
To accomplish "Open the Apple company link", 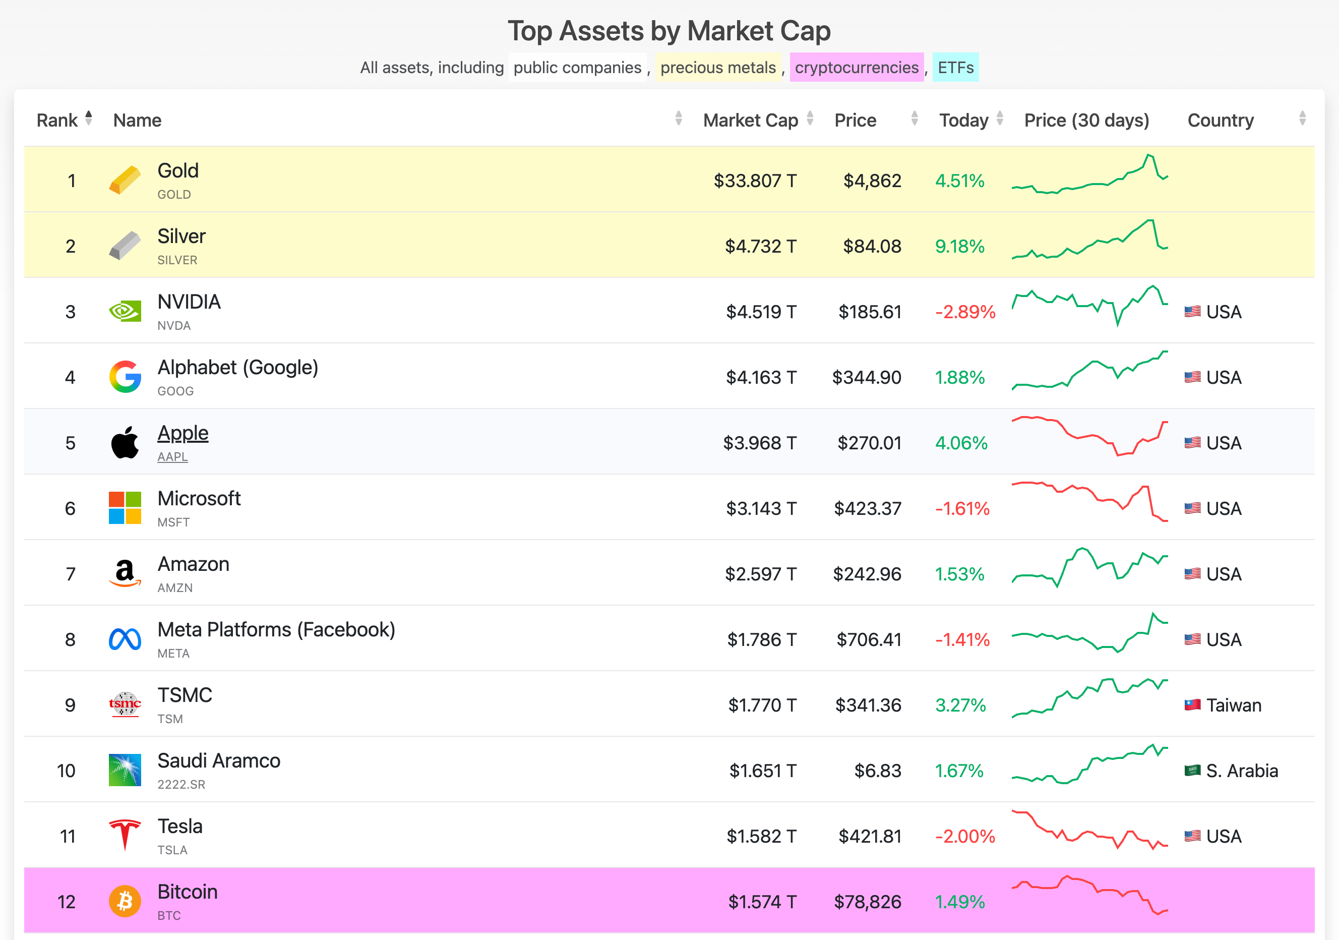I will point(182,433).
